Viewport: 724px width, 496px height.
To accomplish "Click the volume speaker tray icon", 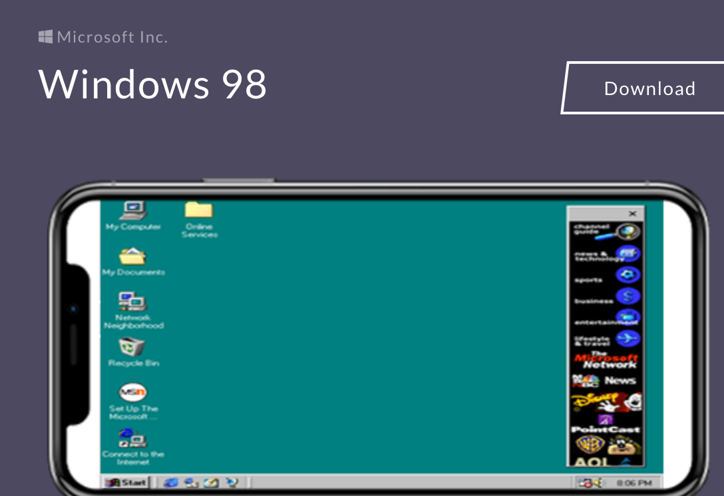I will click(x=598, y=483).
